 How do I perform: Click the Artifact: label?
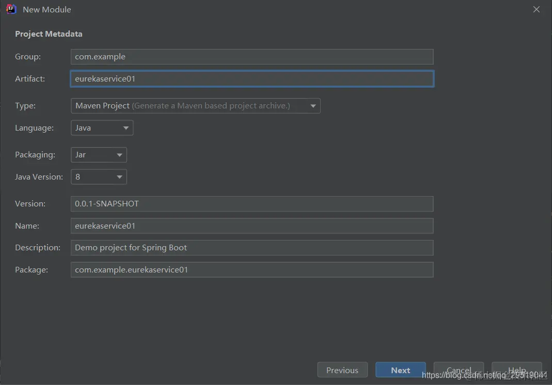30,79
